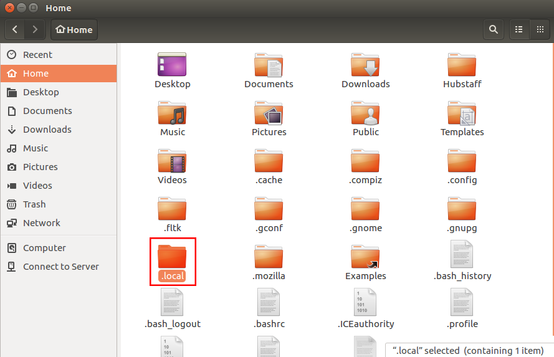Open Recent in the sidebar
The width and height of the screenshot is (554, 357).
[x=59, y=55]
